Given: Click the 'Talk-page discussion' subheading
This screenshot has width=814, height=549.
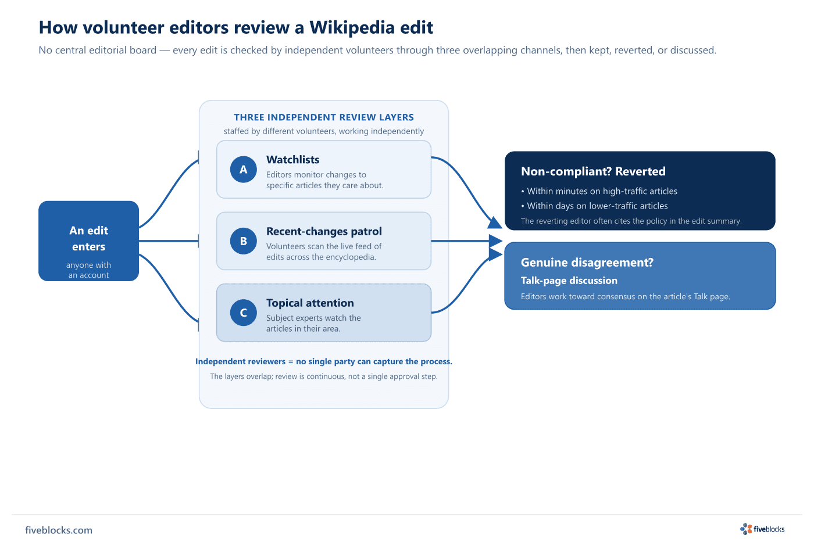Looking at the screenshot, I should click(x=569, y=281).
